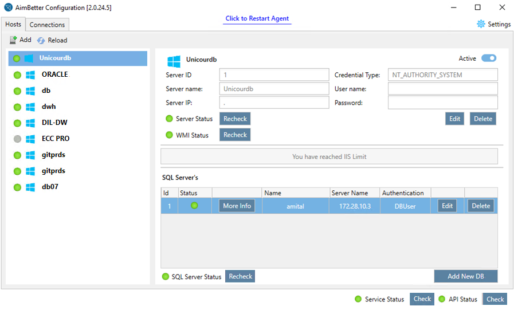This screenshot has height=310, width=514.
Task: Switch to the Connections tab
Action: [x=47, y=25]
